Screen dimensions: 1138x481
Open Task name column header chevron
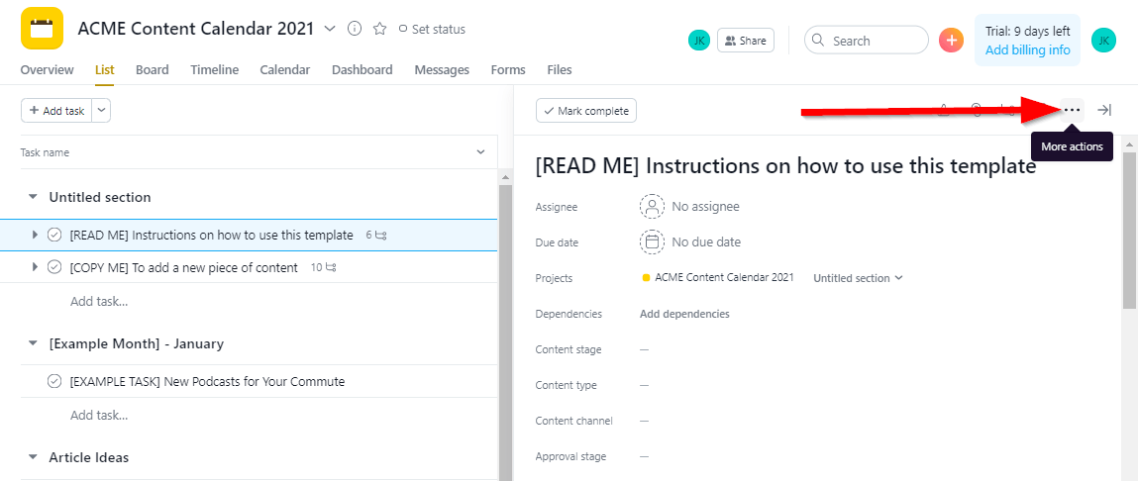coord(480,152)
